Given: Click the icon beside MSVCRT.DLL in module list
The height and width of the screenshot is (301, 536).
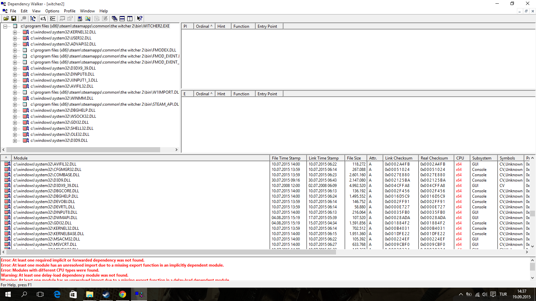Looking at the screenshot, I should 7,244.
